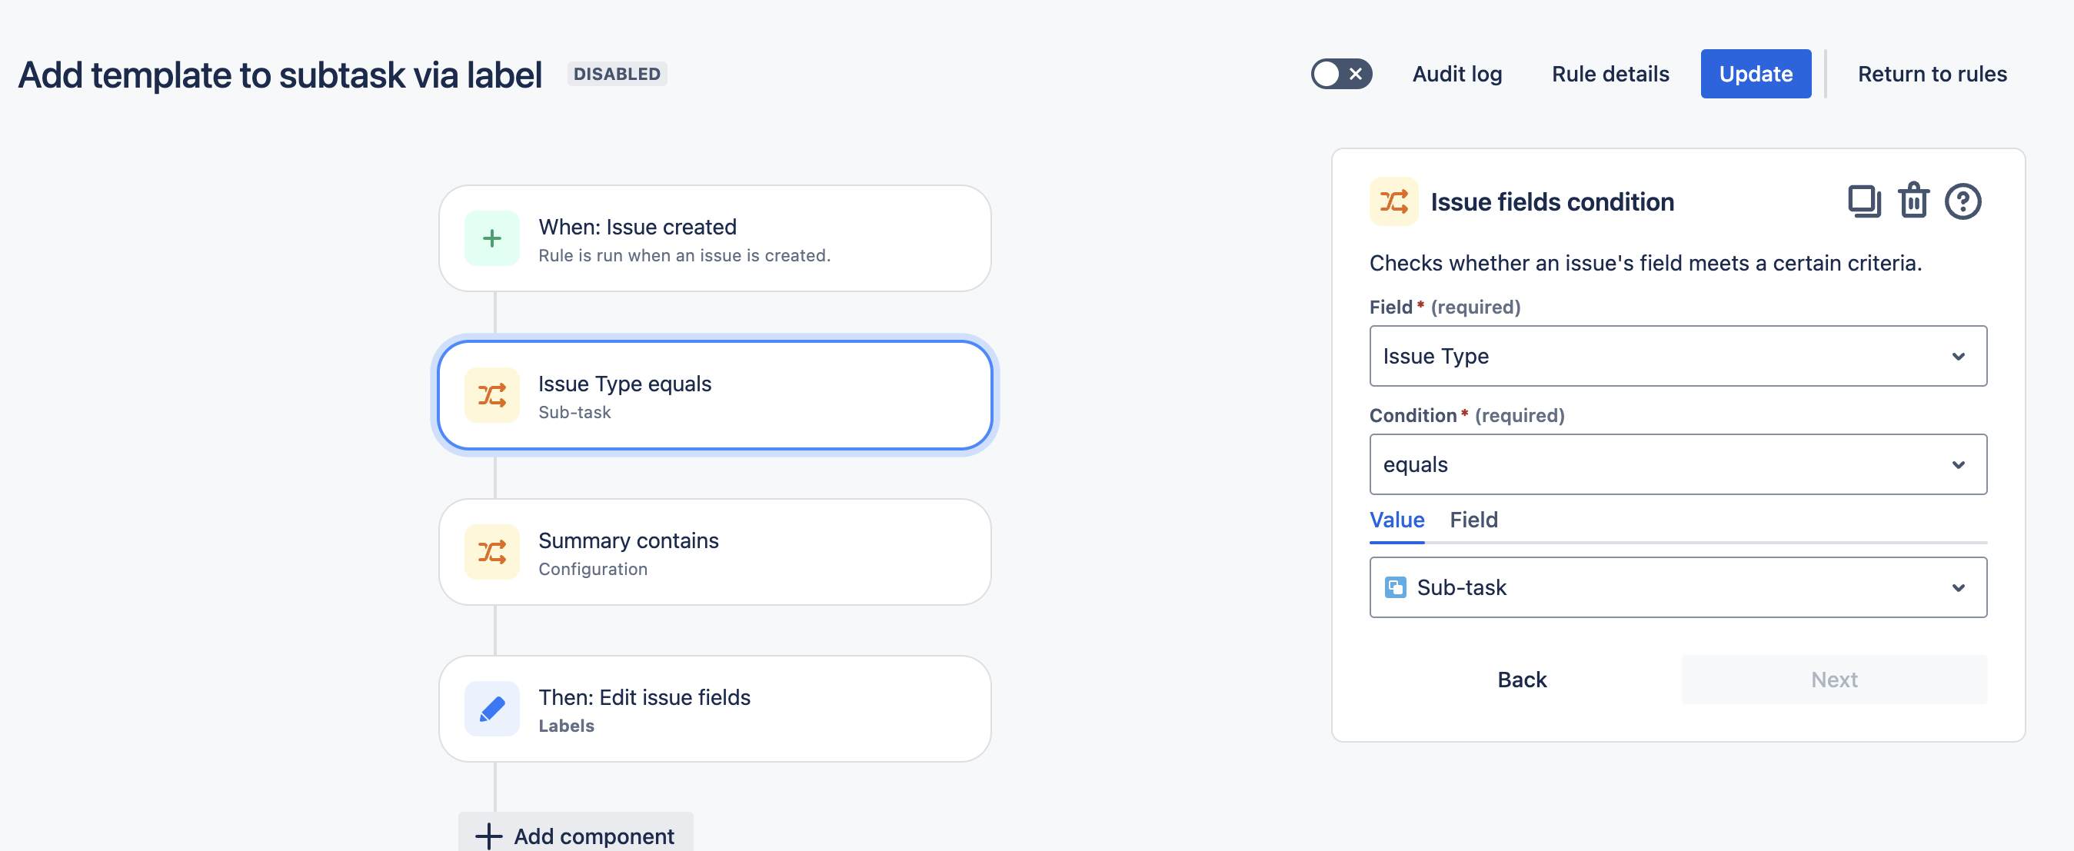Image resolution: width=2074 pixels, height=851 pixels.
Task: Open help via question mark icon
Action: pyautogui.click(x=1962, y=201)
